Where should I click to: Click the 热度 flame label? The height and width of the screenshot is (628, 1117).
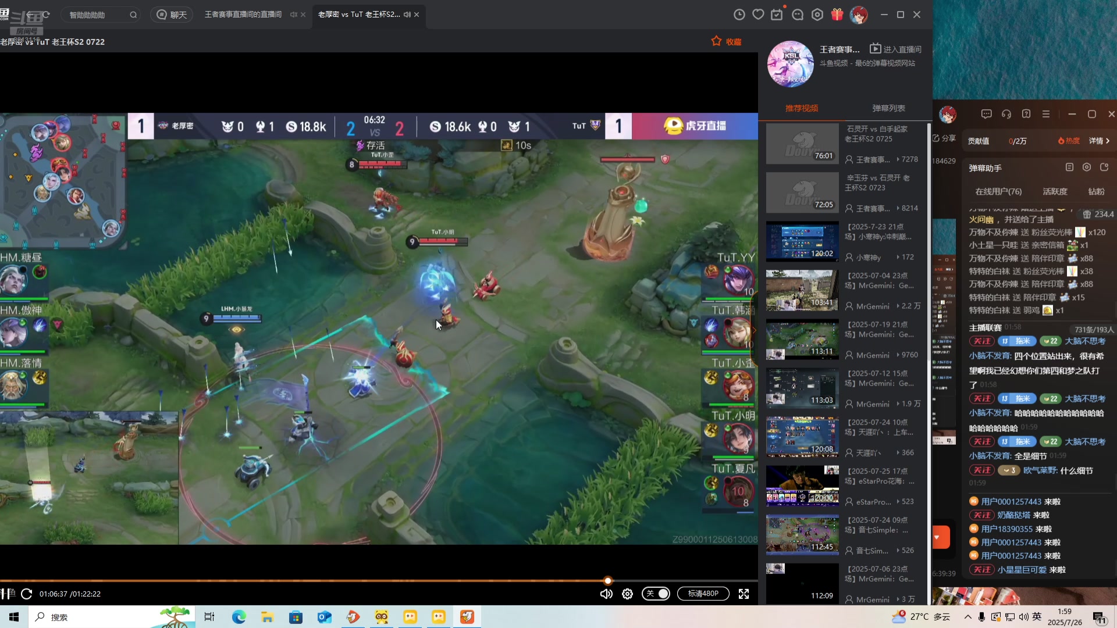click(1069, 141)
